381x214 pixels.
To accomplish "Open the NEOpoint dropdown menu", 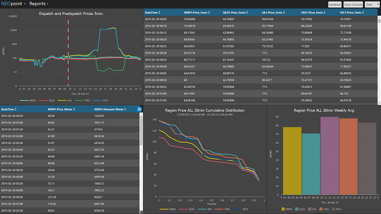I will [x=13, y=4].
